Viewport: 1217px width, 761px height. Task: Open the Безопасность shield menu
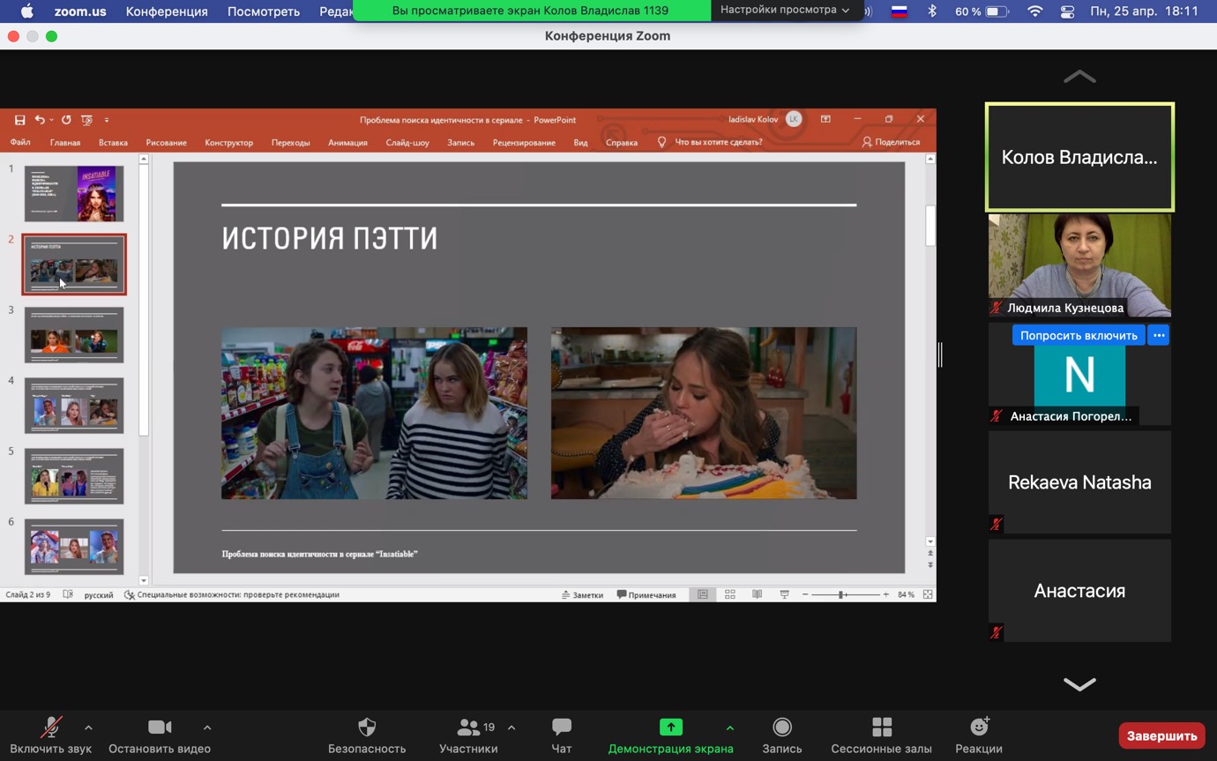[367, 735]
